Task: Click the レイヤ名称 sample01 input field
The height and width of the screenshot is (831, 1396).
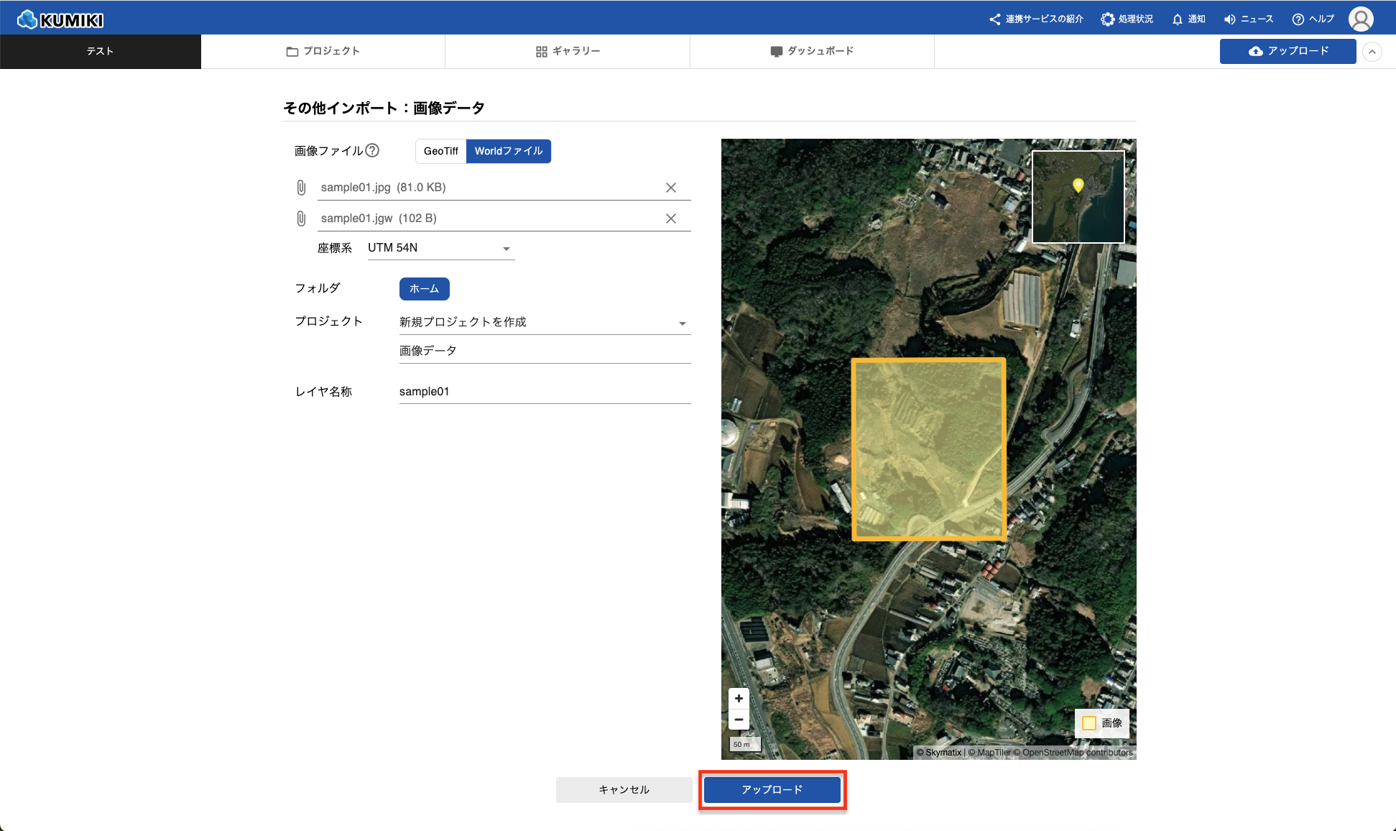Action: [544, 391]
